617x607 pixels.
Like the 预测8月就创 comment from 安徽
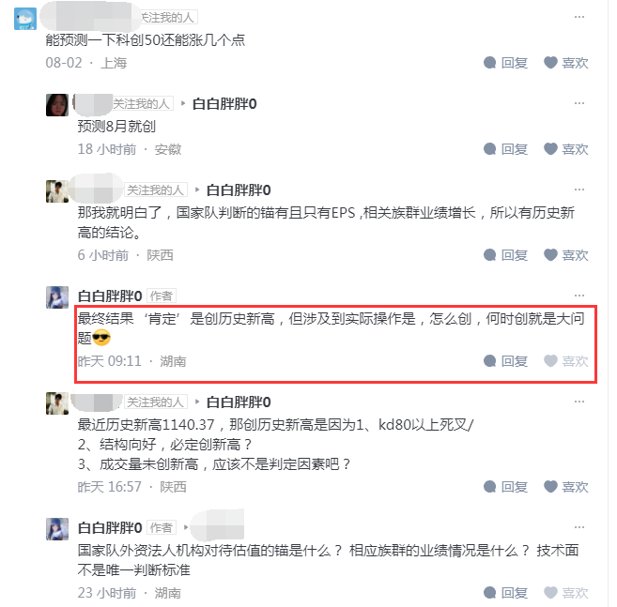point(566,149)
